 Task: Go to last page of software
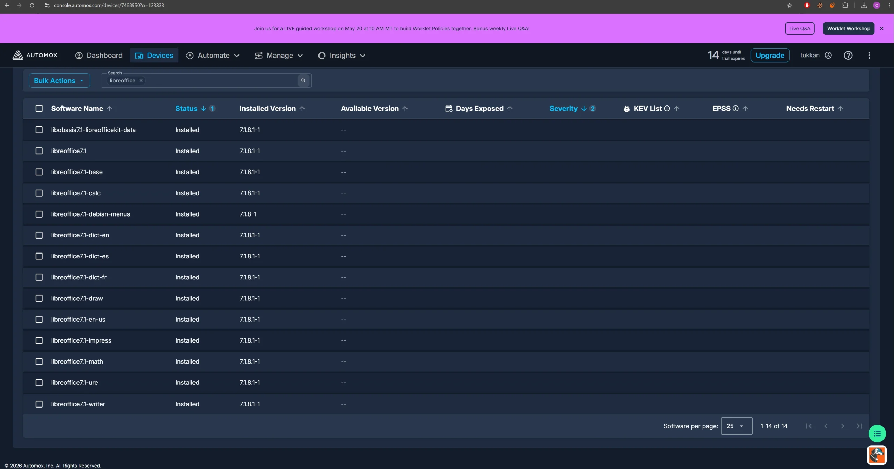(859, 426)
